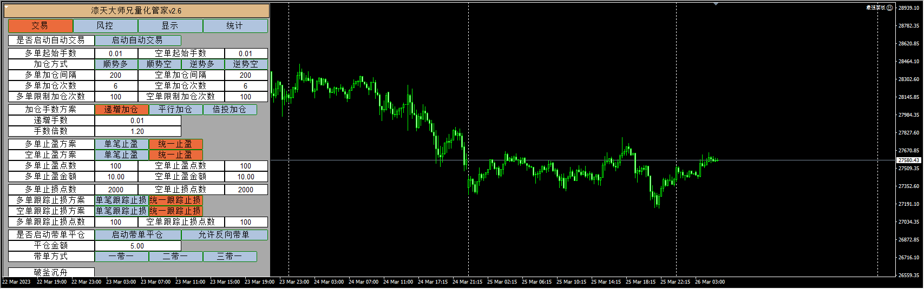The width and height of the screenshot is (924, 289).
Task: Switch to the 交易 tab
Action: pyautogui.click(x=41, y=26)
